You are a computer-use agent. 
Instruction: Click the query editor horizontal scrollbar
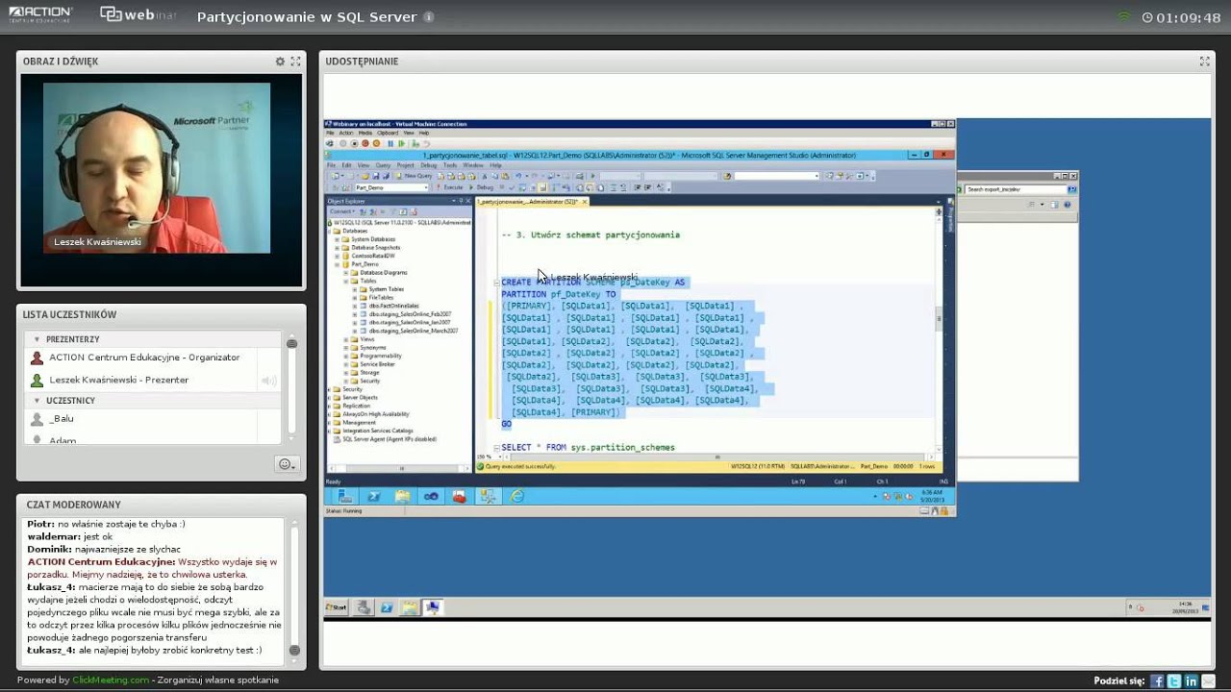716,457
